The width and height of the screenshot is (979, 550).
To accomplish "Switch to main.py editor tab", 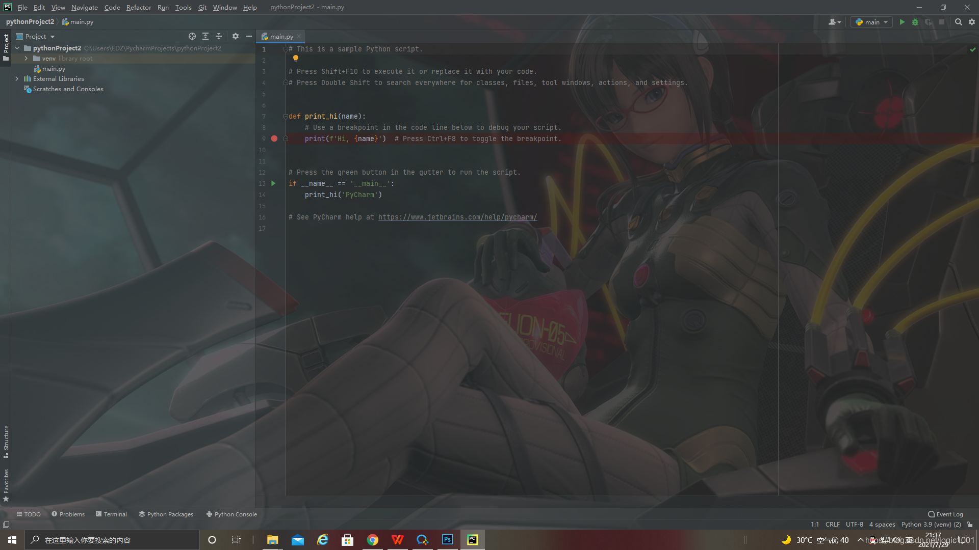I will pyautogui.click(x=281, y=36).
